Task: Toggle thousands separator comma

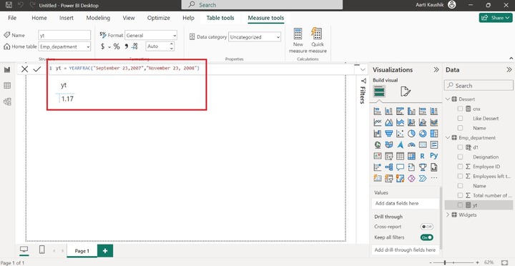Action: coord(126,46)
